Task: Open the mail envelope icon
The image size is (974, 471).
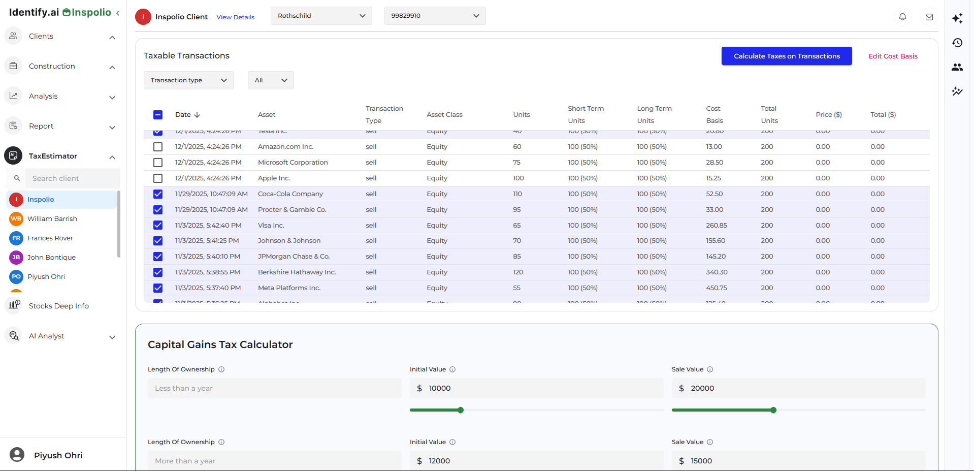Action: pos(929,17)
